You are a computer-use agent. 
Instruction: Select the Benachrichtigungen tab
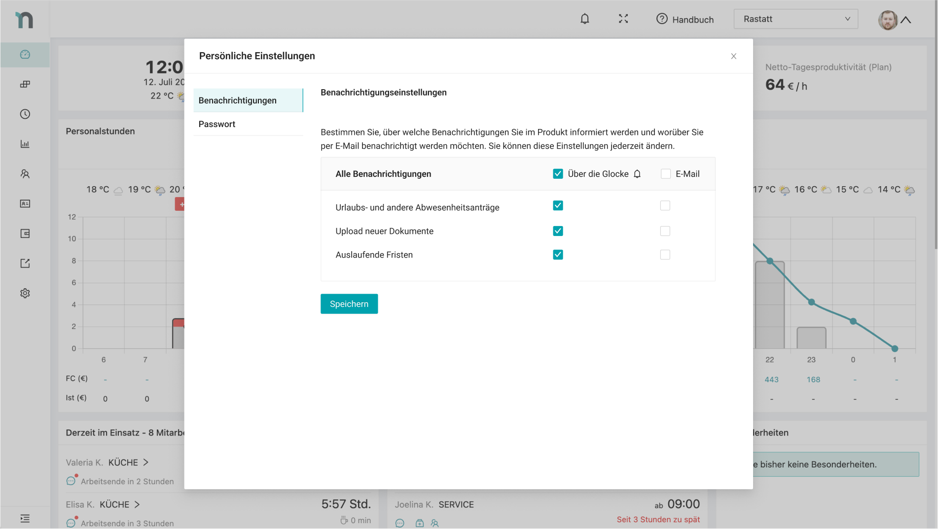pos(238,100)
